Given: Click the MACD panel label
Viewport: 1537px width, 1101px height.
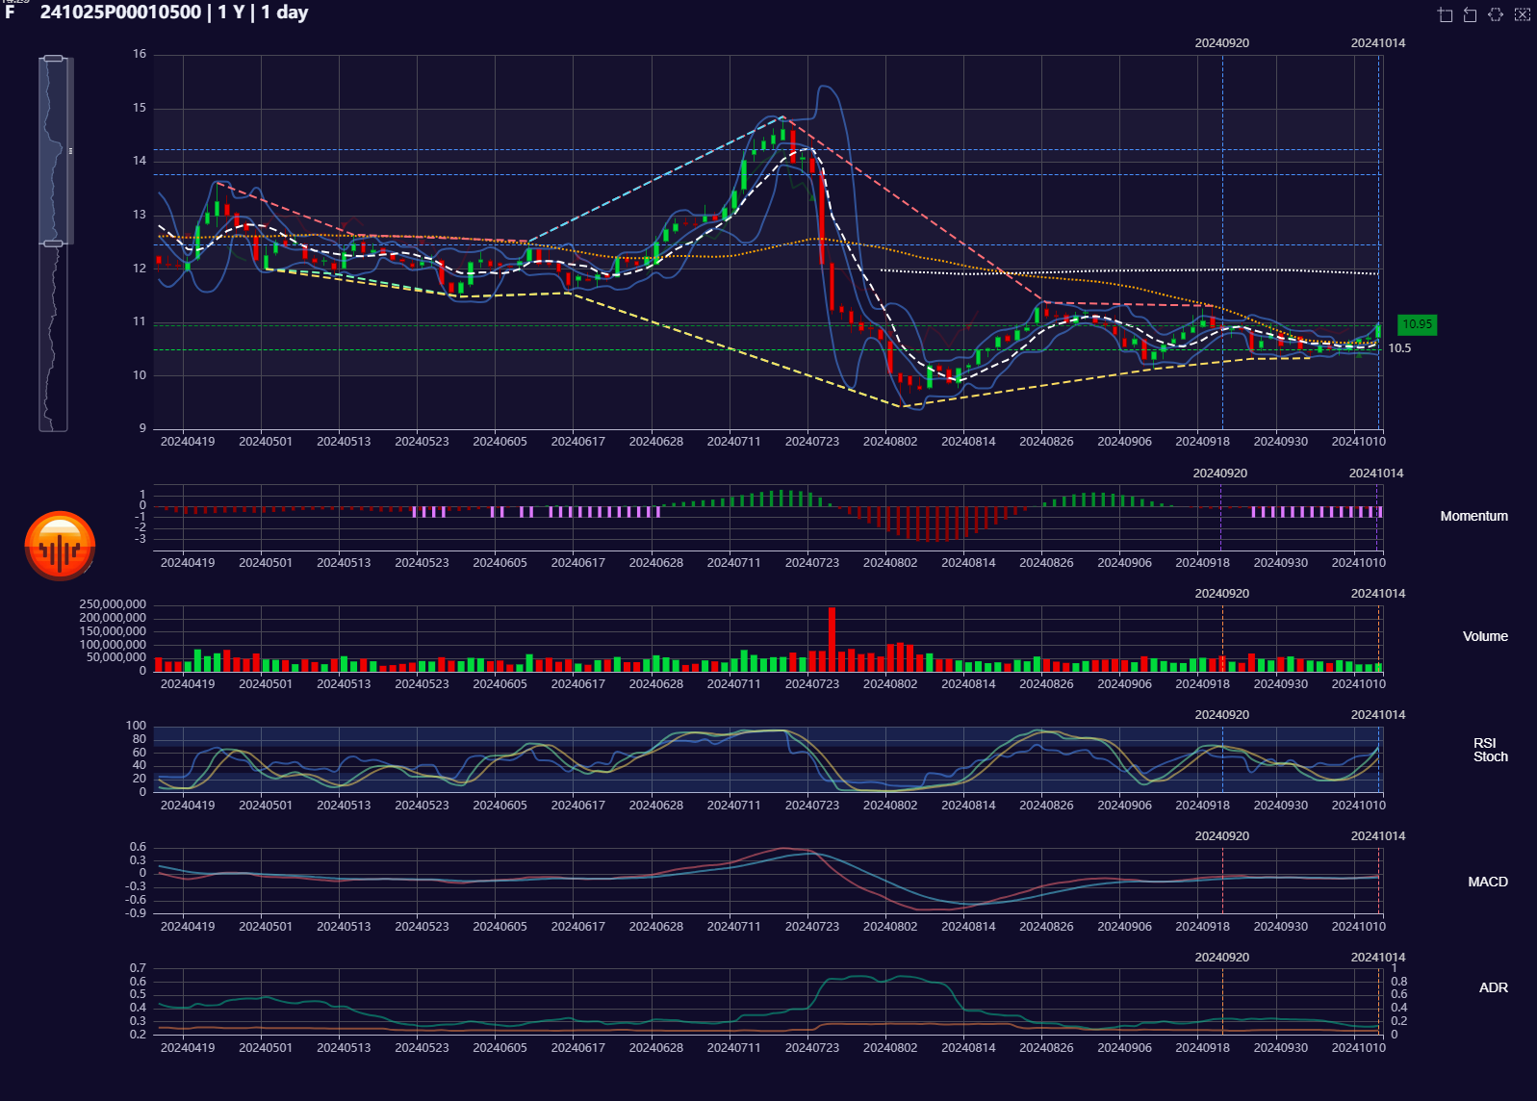Looking at the screenshot, I should (x=1487, y=883).
